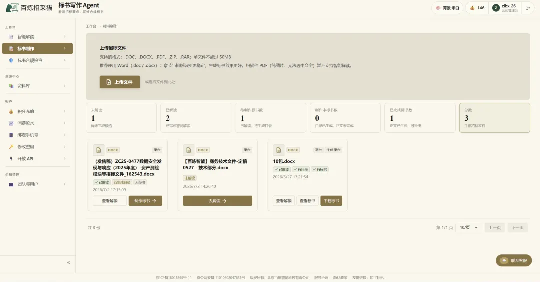This screenshot has width=540, height=282.
Task: Click 待生成目录 tag on ZC25-0477 card
Action: (x=122, y=182)
